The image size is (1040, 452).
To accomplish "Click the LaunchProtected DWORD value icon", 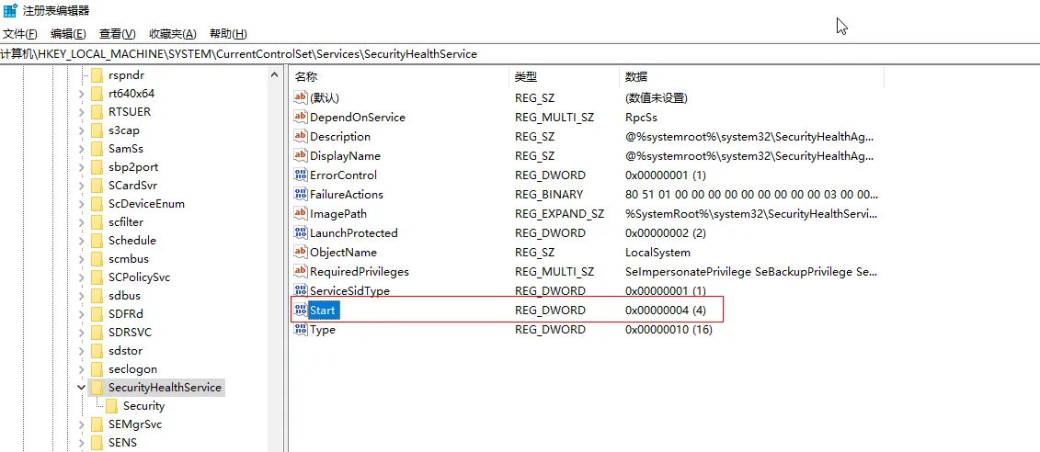I will coord(300,233).
